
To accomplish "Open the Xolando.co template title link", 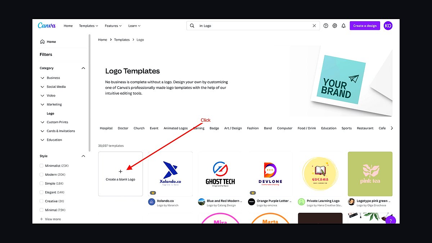I will [165, 201].
